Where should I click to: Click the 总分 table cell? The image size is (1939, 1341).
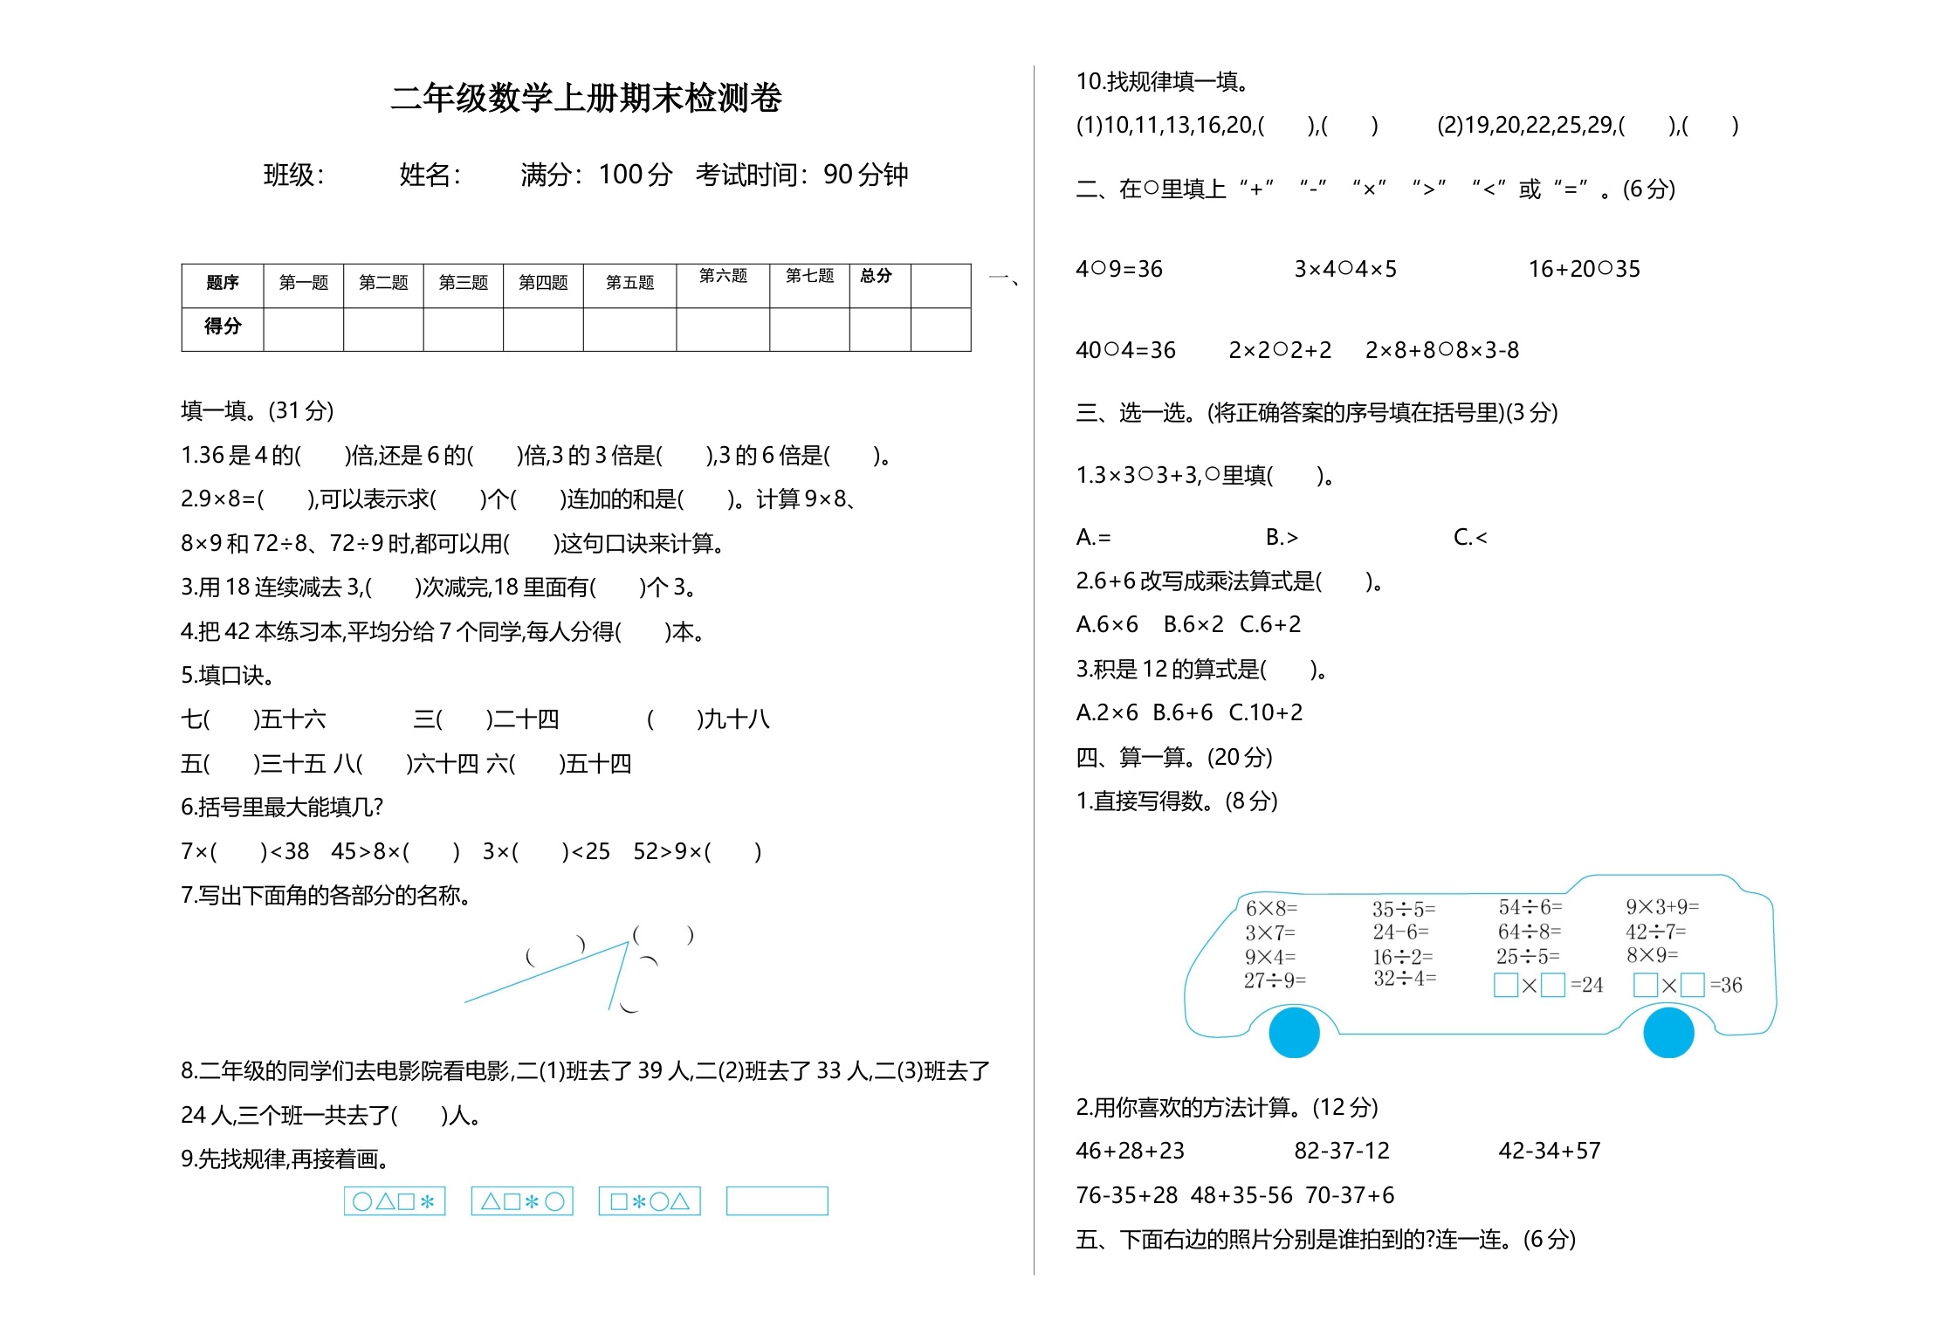pyautogui.click(x=880, y=285)
